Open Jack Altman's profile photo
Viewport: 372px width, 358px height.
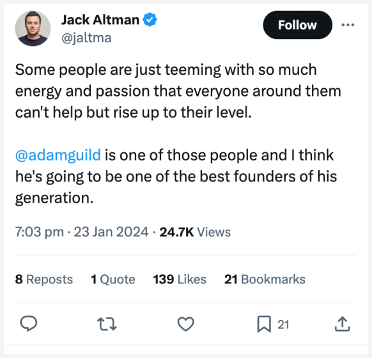point(33,29)
